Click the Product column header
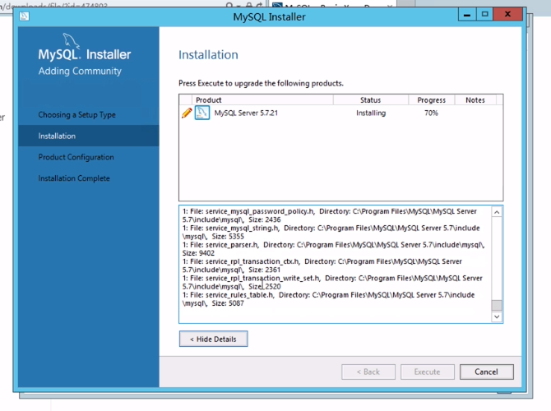This screenshot has width=551, height=411. (x=262, y=99)
